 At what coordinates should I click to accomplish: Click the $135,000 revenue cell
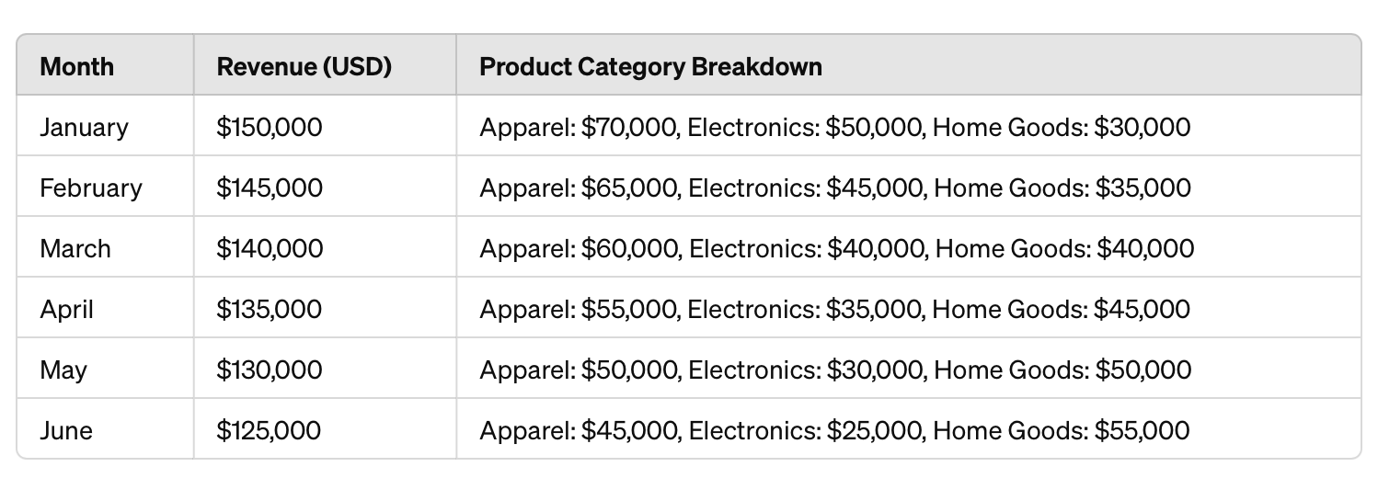(270, 309)
